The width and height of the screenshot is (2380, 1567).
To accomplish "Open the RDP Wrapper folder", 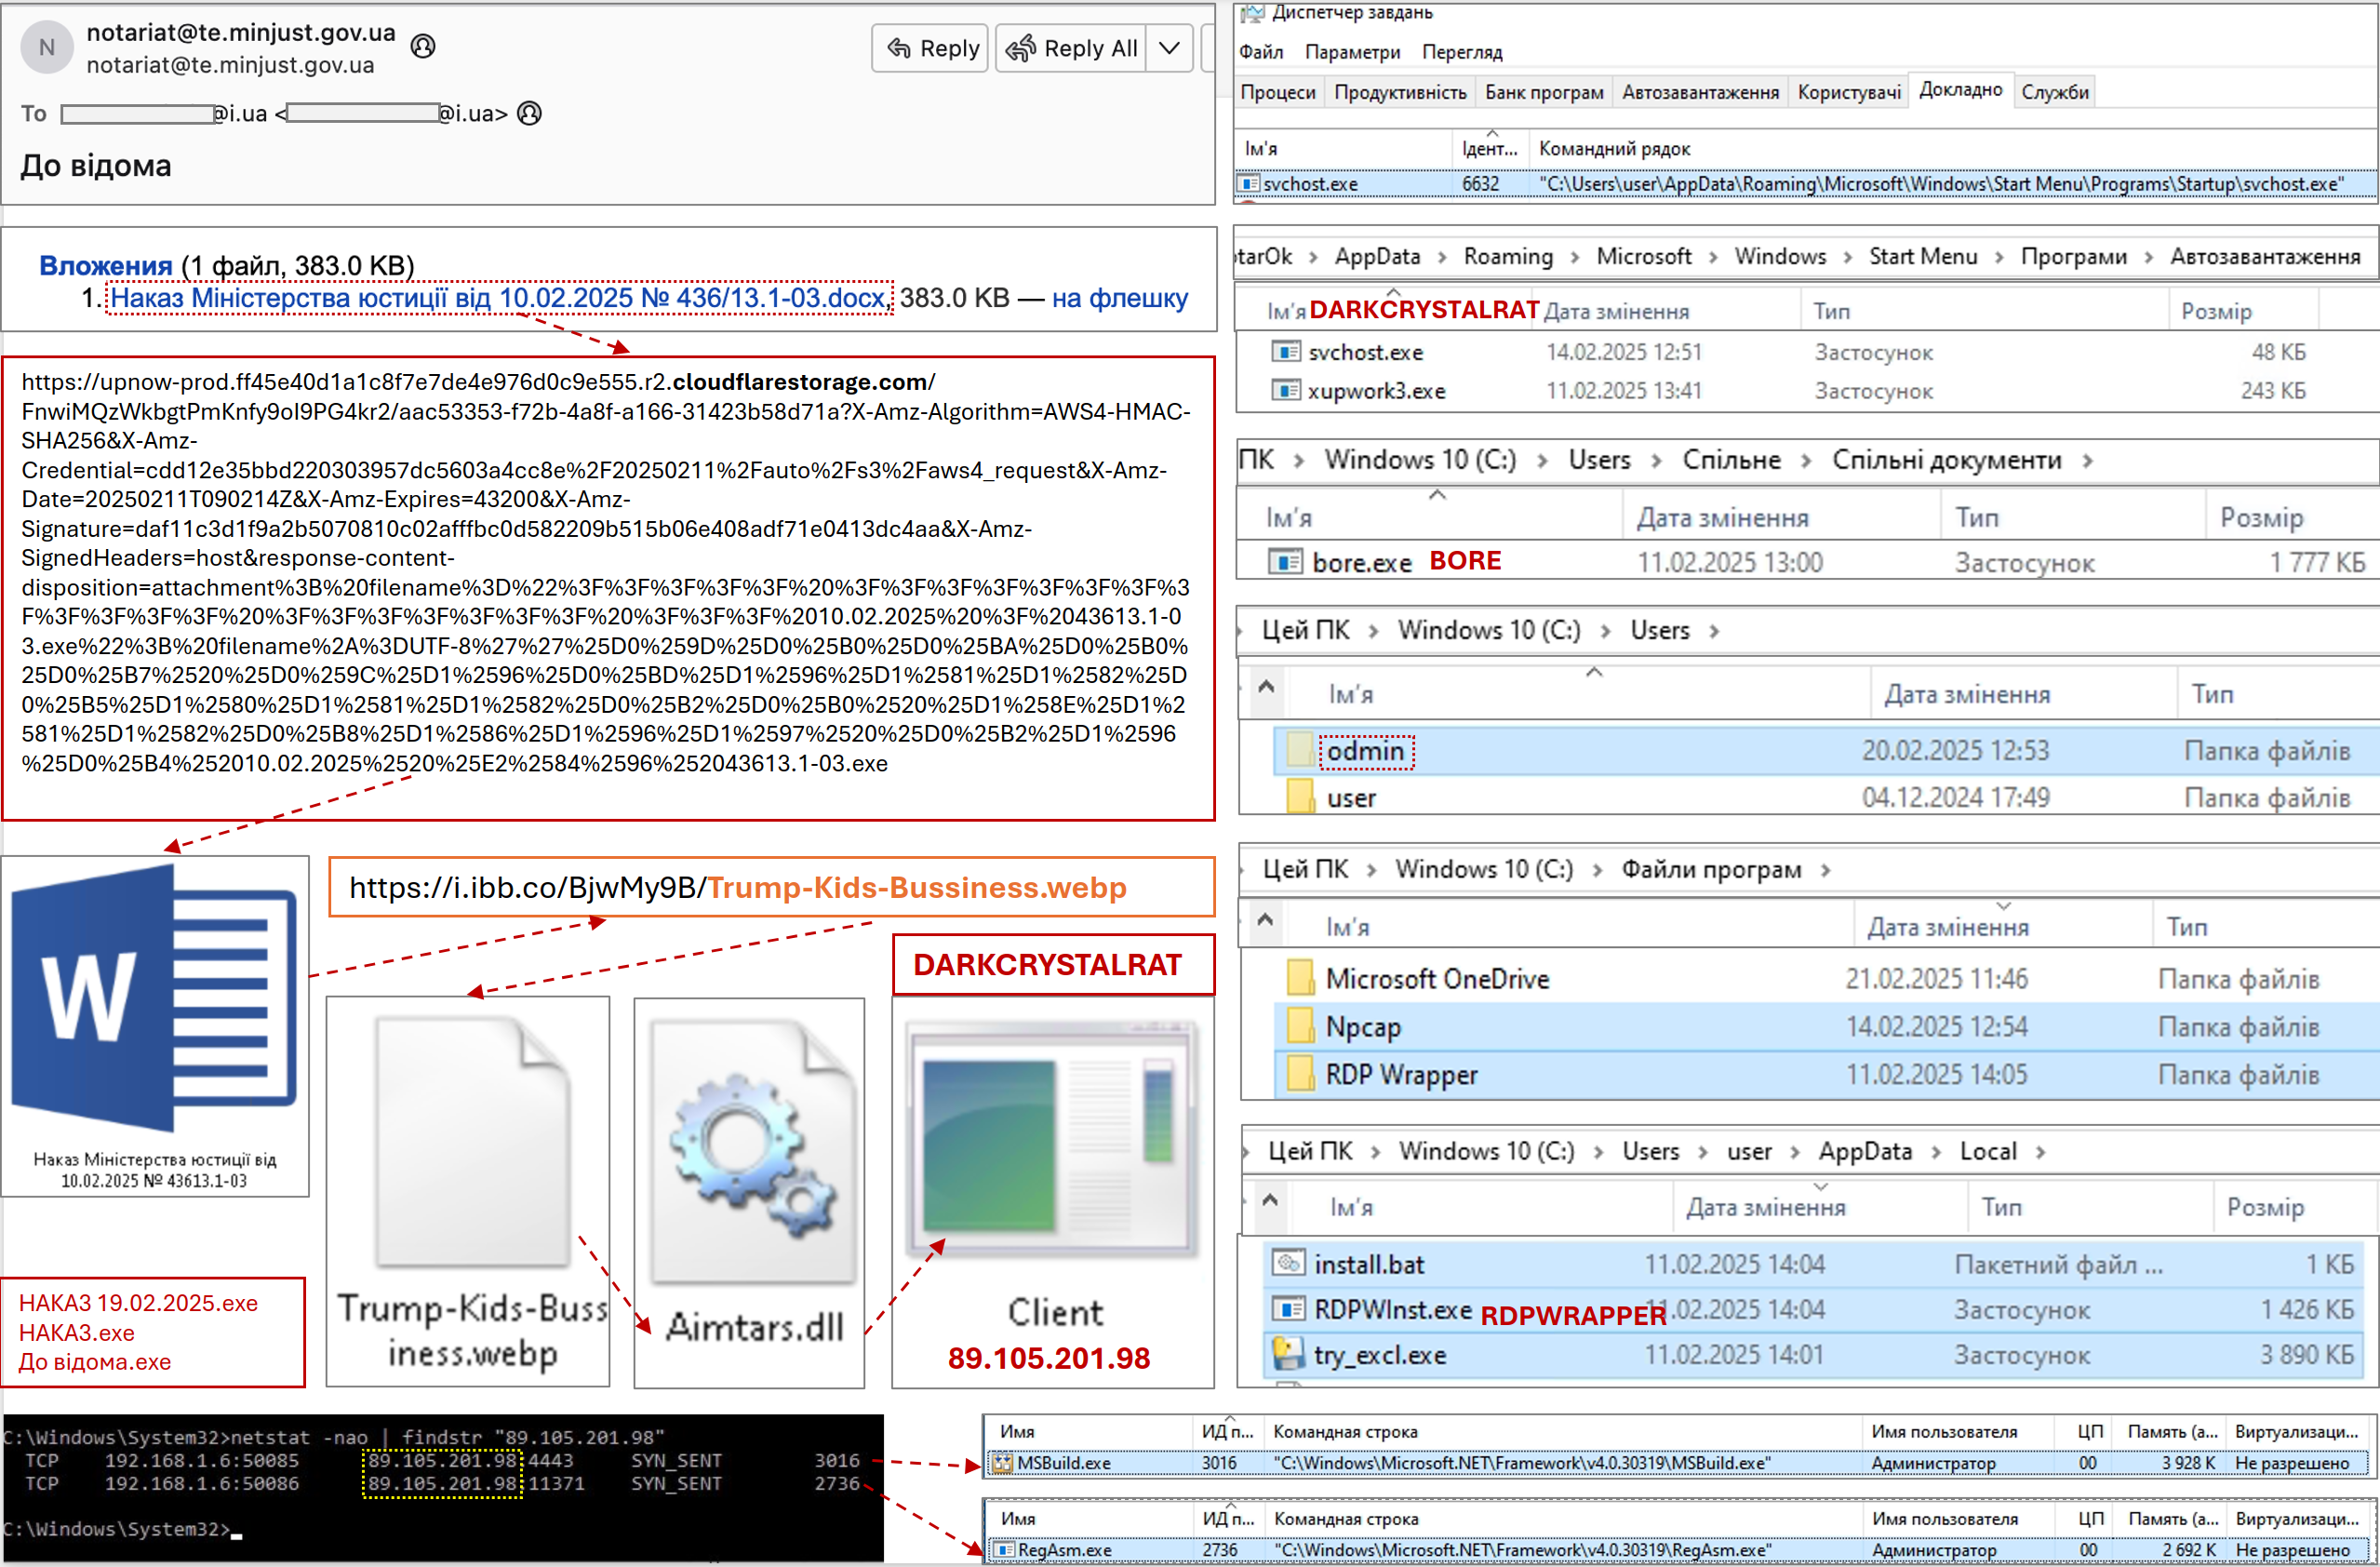I will [1400, 1074].
